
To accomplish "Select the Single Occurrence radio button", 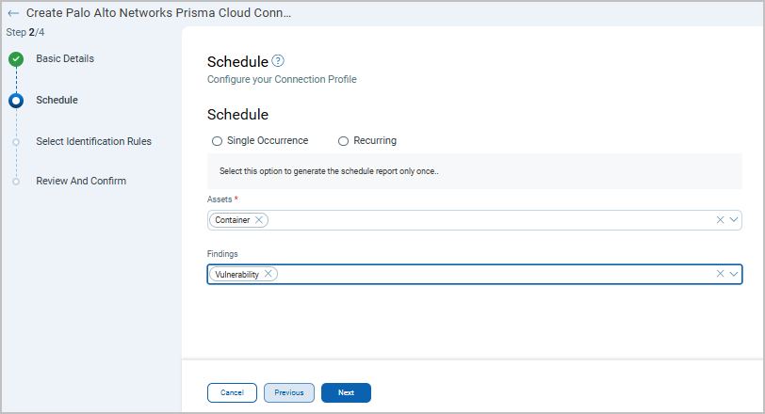I will tap(217, 141).
